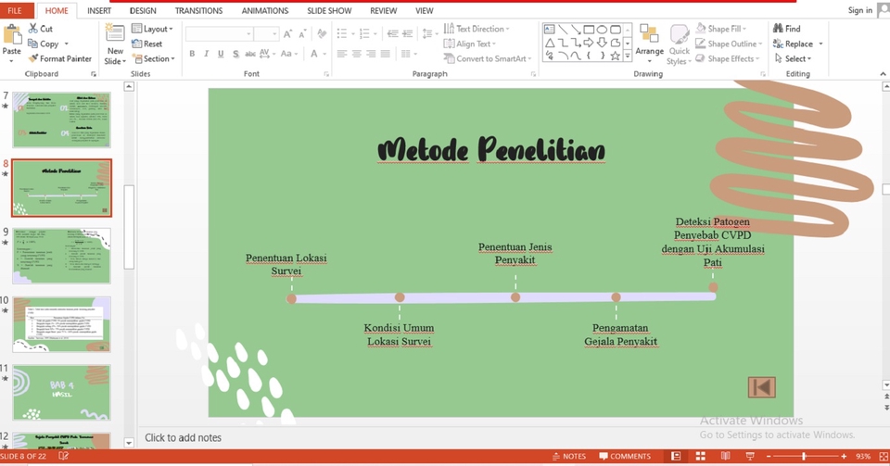The height and width of the screenshot is (466, 890).
Task: Click the zoom in plus button
Action: [x=844, y=457]
